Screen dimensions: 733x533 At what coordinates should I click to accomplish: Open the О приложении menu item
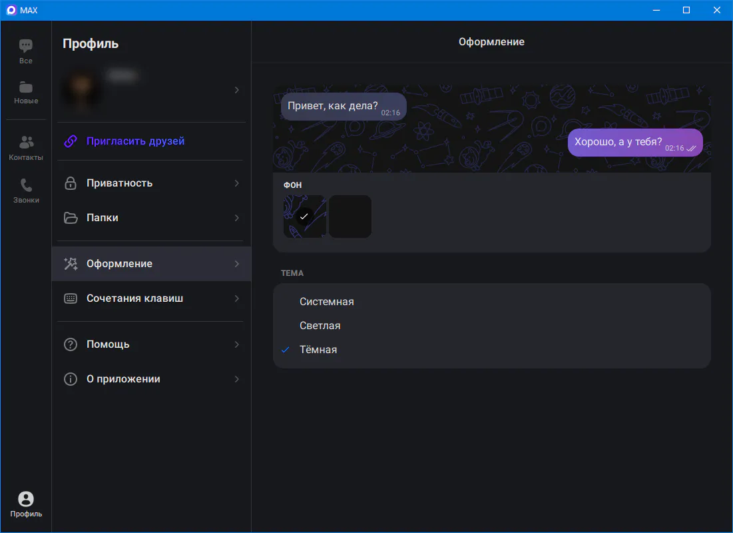[x=124, y=379]
